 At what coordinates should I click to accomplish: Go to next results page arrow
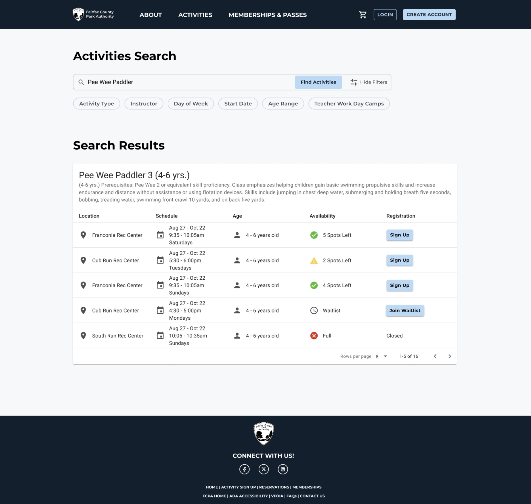coord(450,356)
